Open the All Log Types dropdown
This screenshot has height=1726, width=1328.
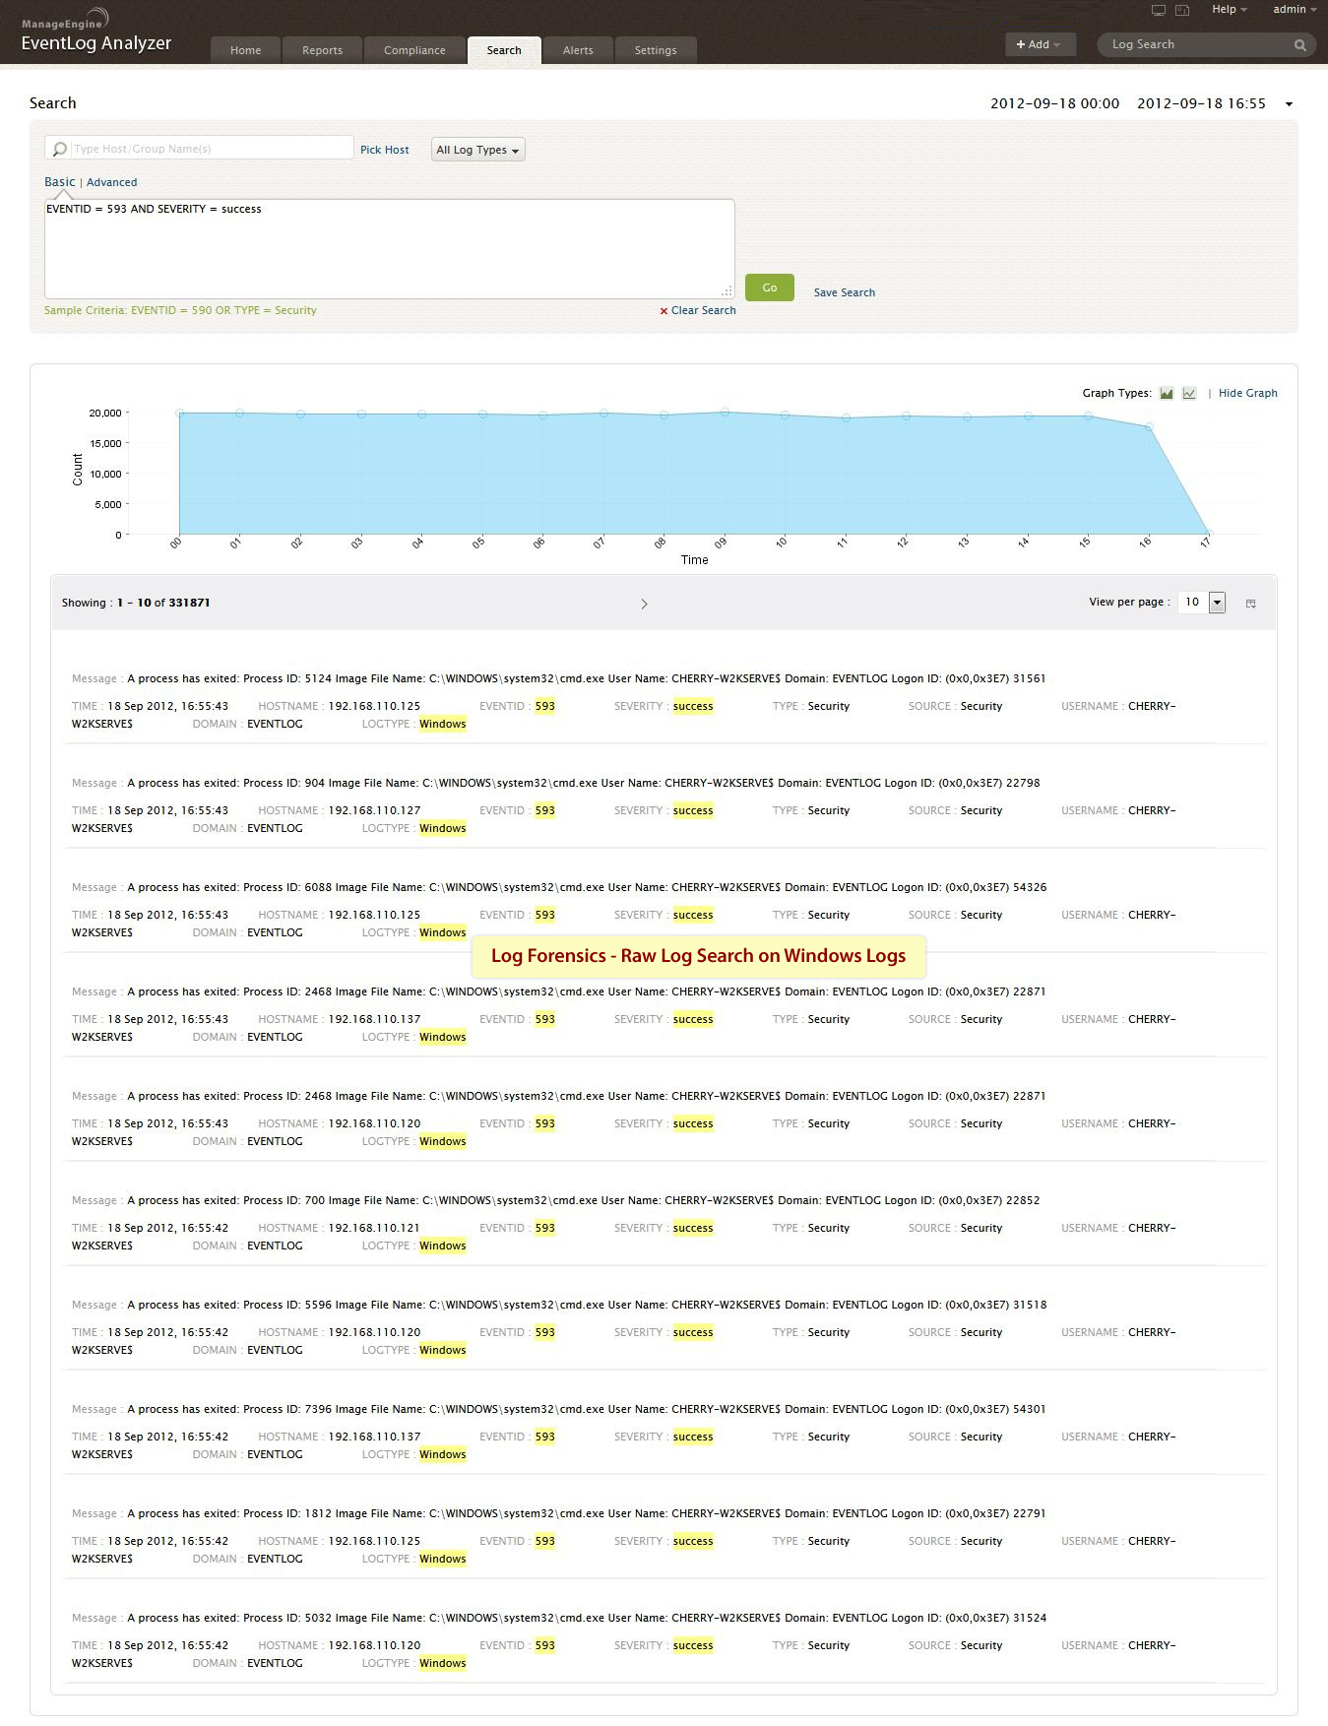[x=477, y=150]
